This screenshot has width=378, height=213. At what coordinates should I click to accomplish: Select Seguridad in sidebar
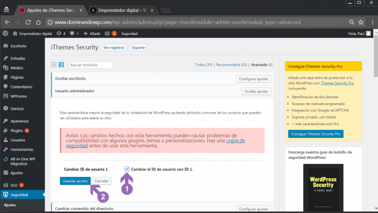pyautogui.click(x=22, y=194)
